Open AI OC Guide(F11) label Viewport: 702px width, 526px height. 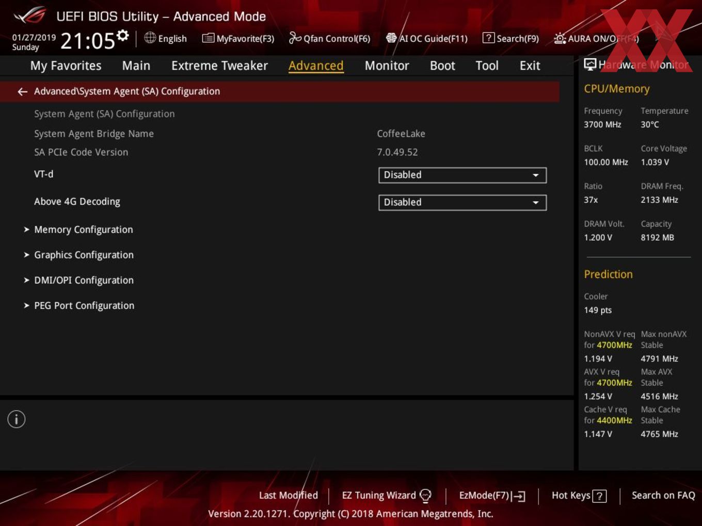pos(433,39)
